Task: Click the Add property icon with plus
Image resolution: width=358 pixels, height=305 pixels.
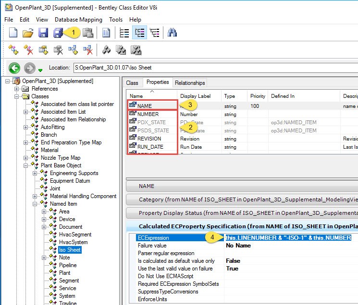Action: (43, 50)
